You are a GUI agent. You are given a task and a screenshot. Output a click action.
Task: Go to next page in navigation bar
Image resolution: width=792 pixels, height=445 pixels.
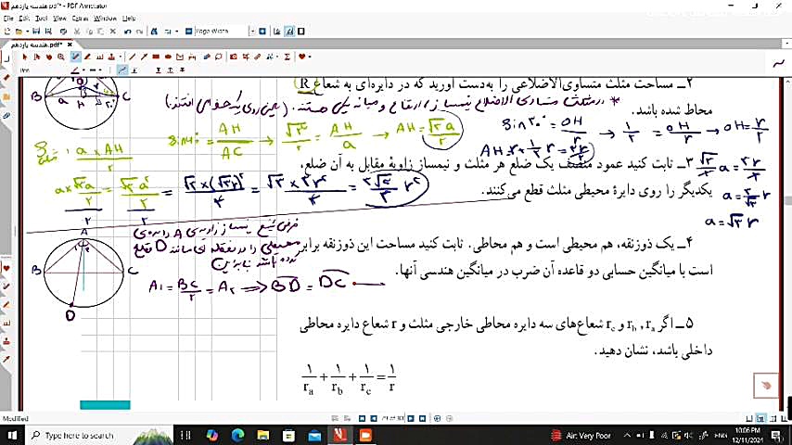pos(411,418)
